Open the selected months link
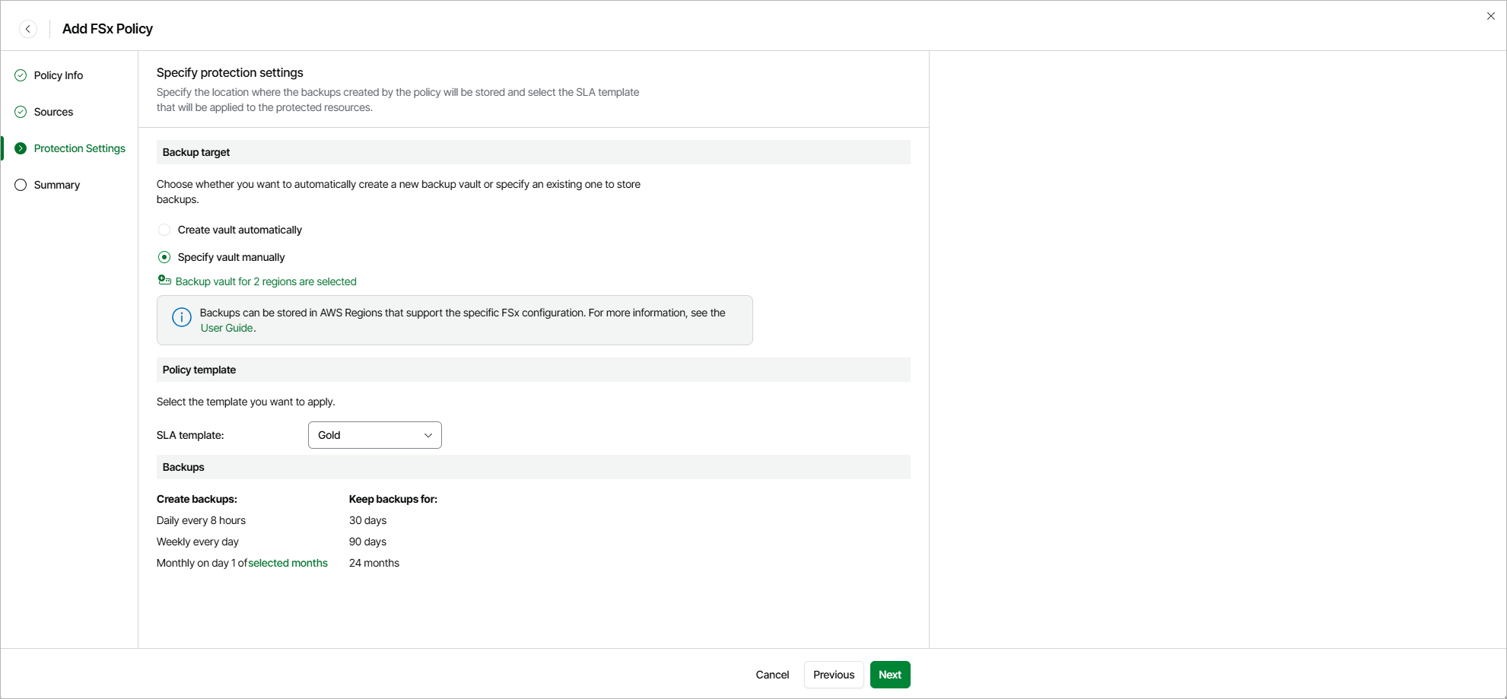 [288, 563]
